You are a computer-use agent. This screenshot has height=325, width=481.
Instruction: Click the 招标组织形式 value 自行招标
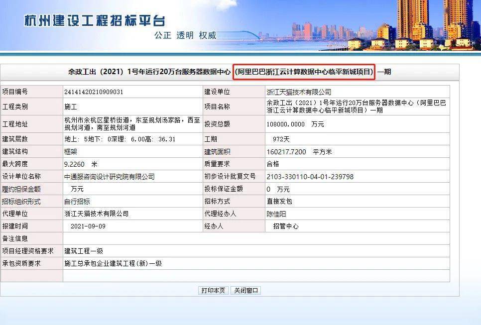point(77,202)
